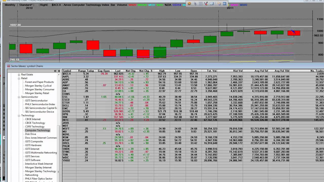This screenshot has height=182, width=324.
Task: Select the $XCI.X index row
Action: [x=193, y=74]
